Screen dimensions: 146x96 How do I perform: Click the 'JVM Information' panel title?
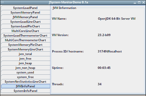coord(64,8)
